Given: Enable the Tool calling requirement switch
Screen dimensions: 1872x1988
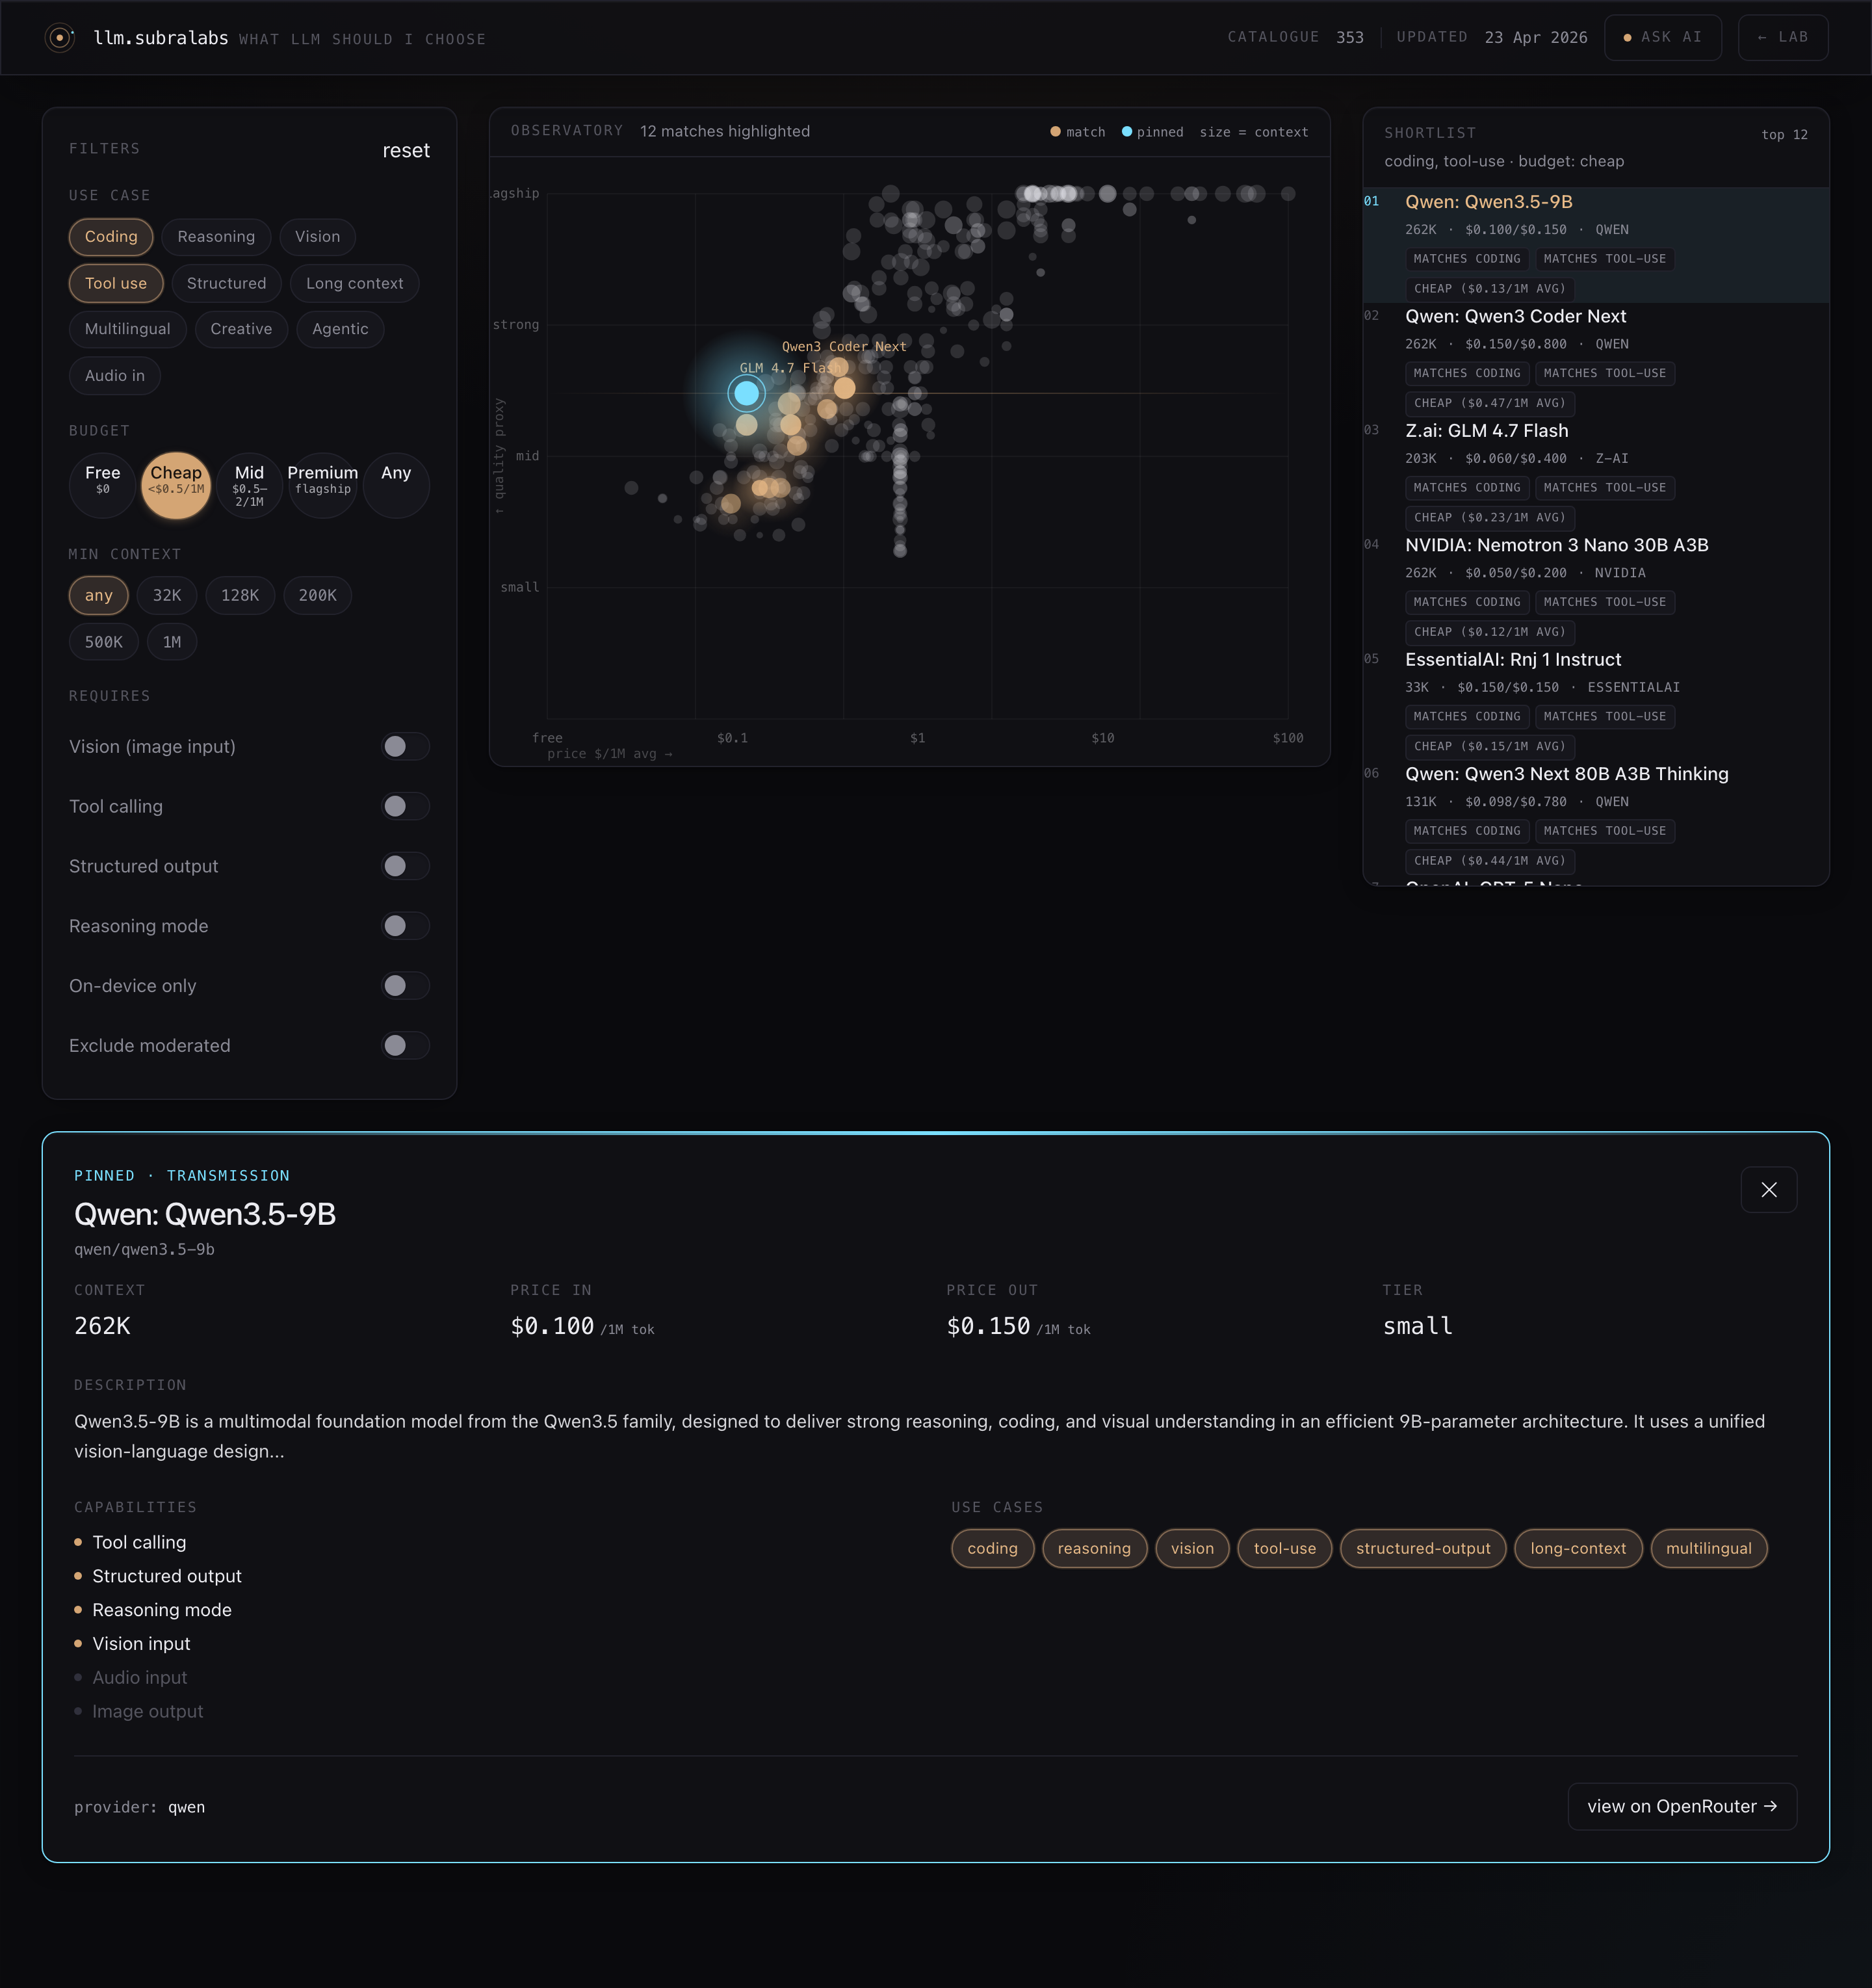Looking at the screenshot, I should point(405,806).
